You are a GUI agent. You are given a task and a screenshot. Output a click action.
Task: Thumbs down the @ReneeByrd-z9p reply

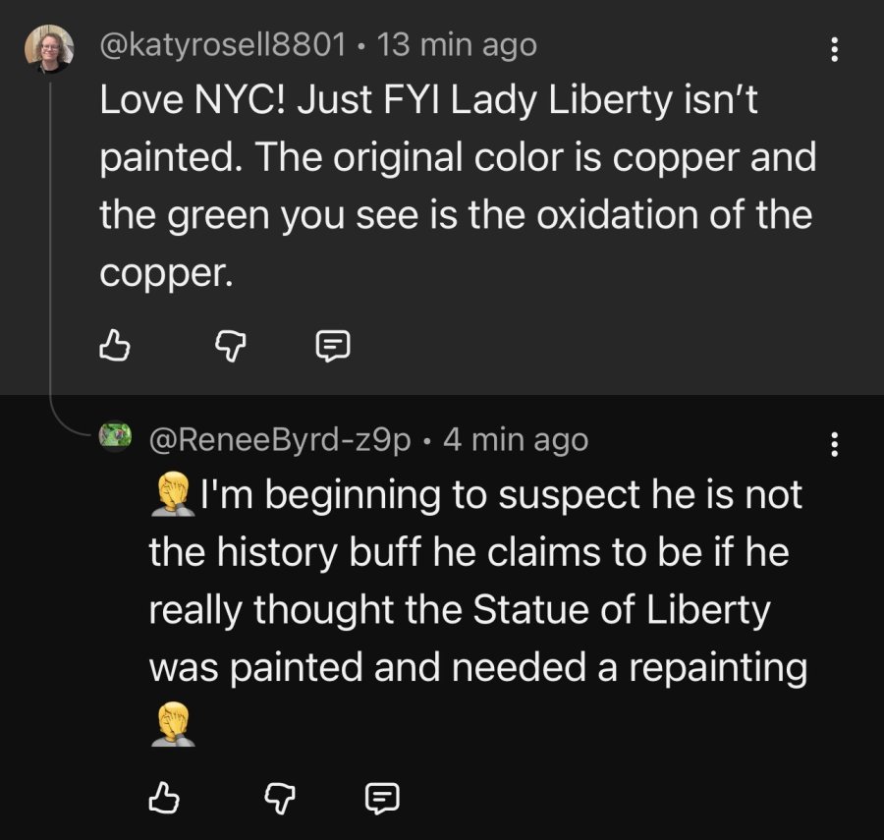(280, 799)
